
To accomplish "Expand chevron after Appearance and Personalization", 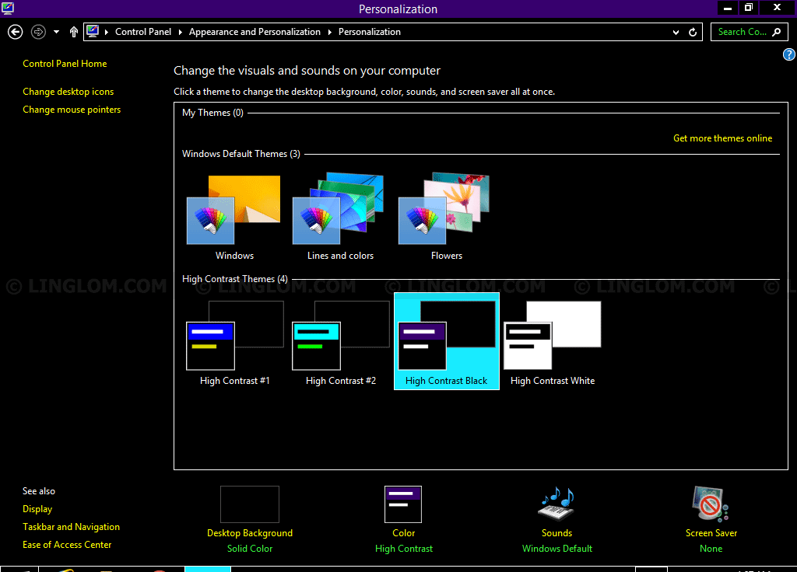I will tap(329, 32).
